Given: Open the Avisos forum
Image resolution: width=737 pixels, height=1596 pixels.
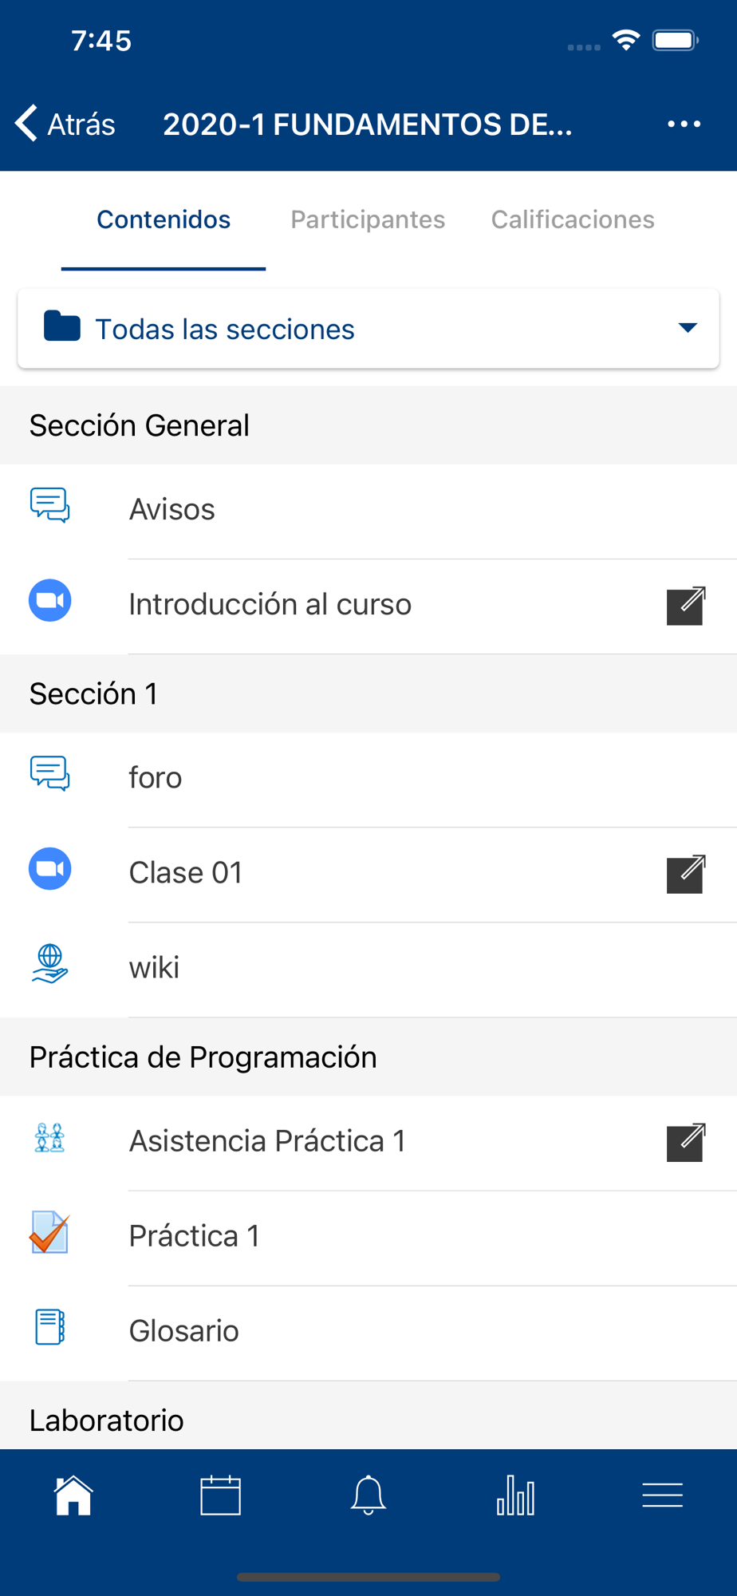Looking at the screenshot, I should click(368, 511).
